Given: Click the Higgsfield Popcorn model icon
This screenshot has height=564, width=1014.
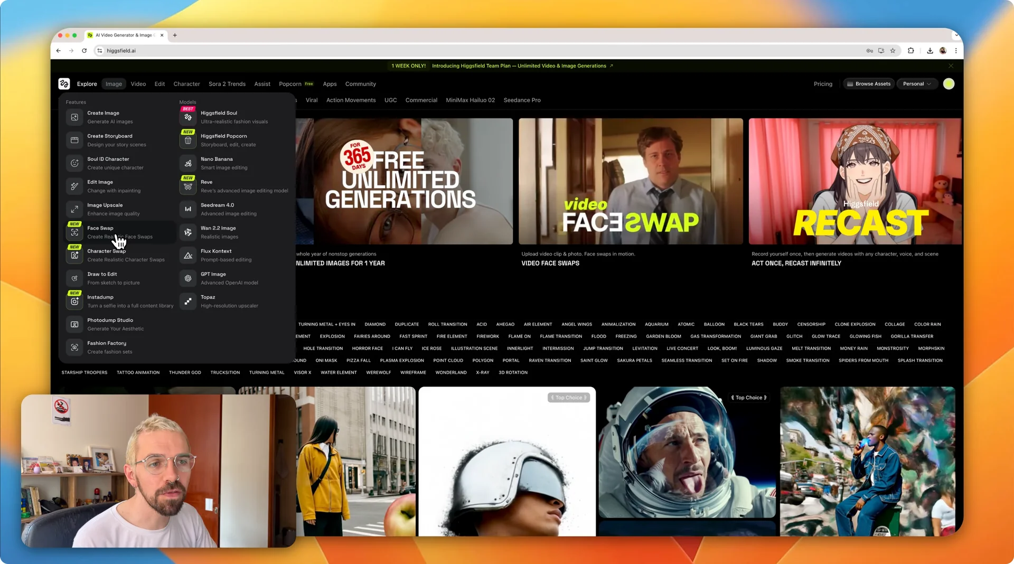Looking at the screenshot, I should (x=188, y=140).
